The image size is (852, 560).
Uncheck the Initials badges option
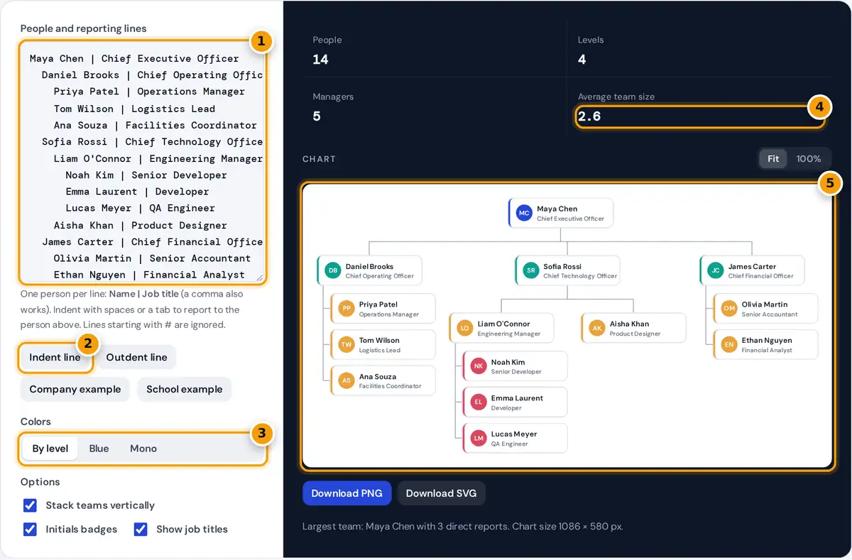(x=30, y=529)
